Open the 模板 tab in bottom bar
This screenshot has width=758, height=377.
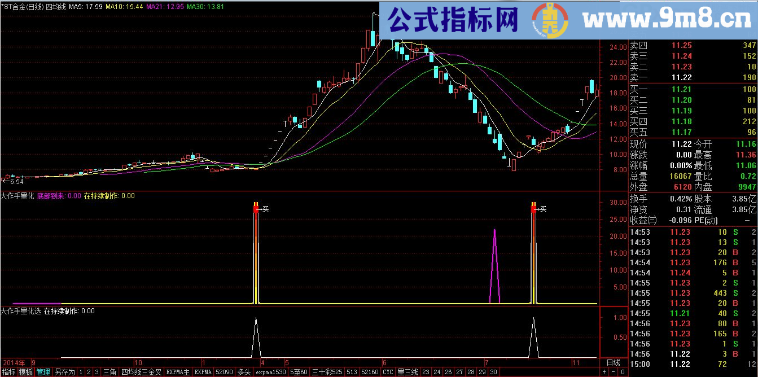tap(26, 372)
